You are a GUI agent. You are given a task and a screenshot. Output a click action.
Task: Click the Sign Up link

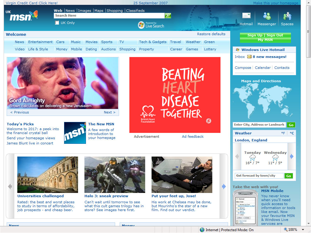255,35
